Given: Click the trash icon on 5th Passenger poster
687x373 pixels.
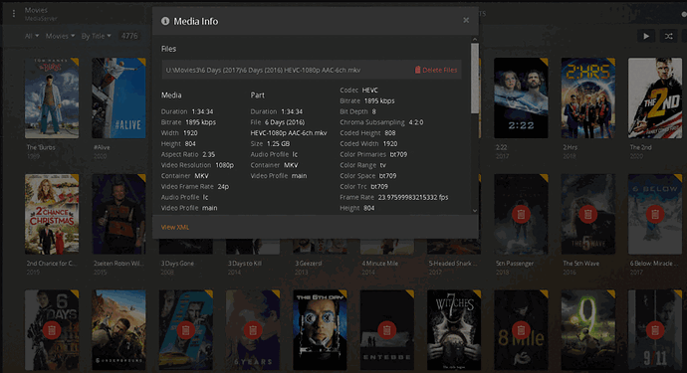Looking at the screenshot, I should click(x=521, y=214).
